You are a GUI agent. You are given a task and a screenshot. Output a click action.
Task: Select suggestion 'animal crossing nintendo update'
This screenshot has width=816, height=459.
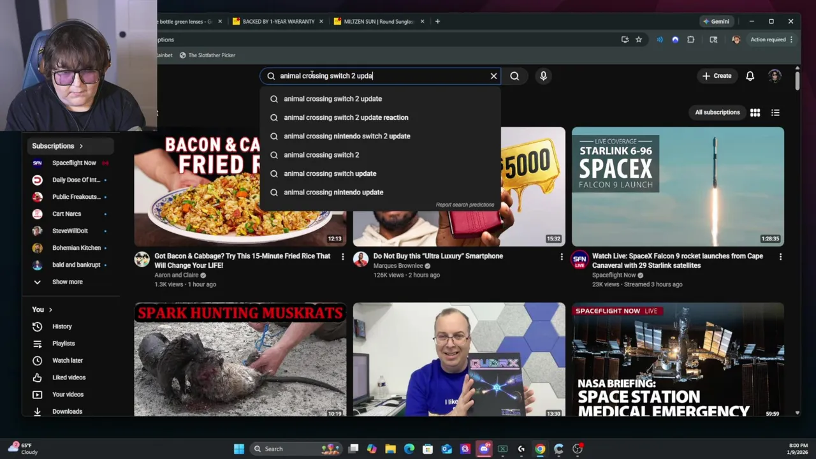pyautogui.click(x=380, y=192)
